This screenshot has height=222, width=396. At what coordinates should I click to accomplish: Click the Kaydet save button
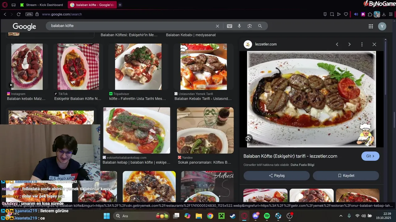coord(346,176)
